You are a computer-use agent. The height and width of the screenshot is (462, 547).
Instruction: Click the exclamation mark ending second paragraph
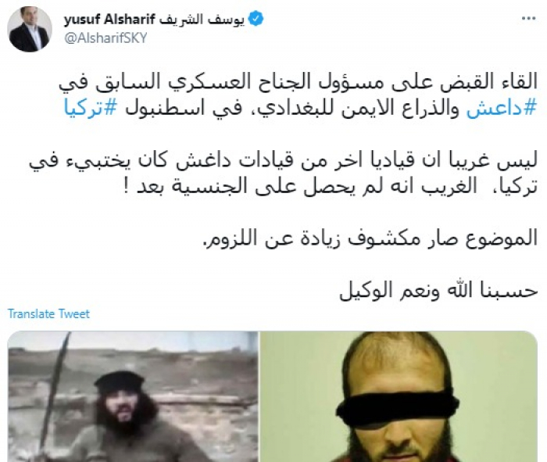(127, 188)
